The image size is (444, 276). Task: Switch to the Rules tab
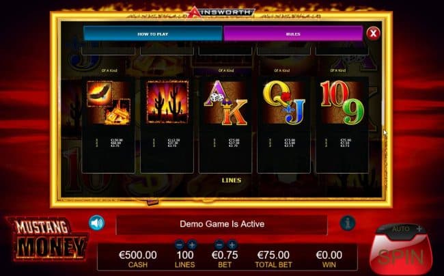click(293, 34)
